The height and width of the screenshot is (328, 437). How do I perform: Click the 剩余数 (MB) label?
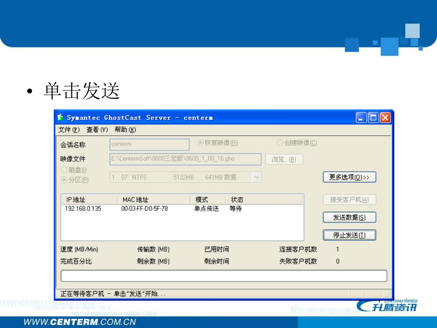153,261
